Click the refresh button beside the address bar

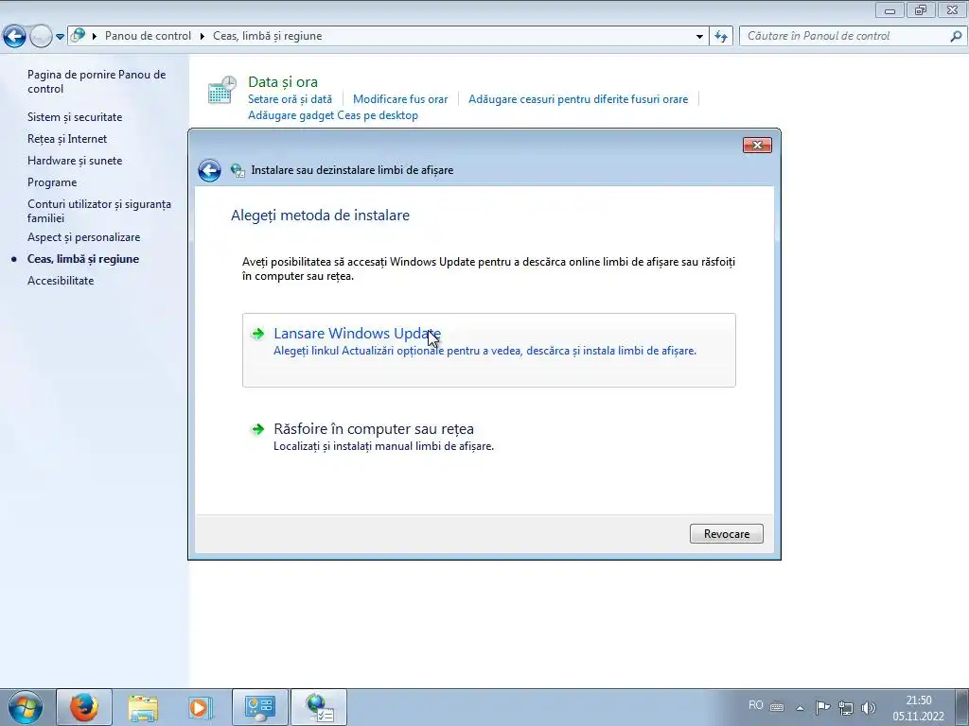pos(721,37)
